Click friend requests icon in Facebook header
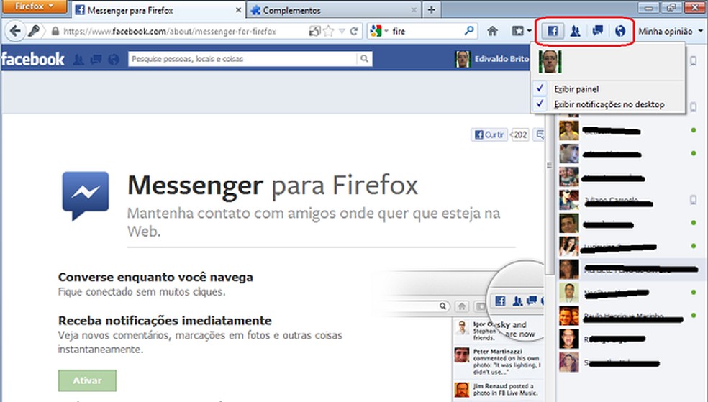Image resolution: width=708 pixels, height=402 pixels. [x=78, y=60]
